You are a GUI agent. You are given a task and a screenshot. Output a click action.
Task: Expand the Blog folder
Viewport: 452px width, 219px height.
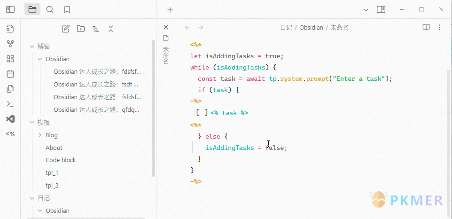(x=40, y=135)
